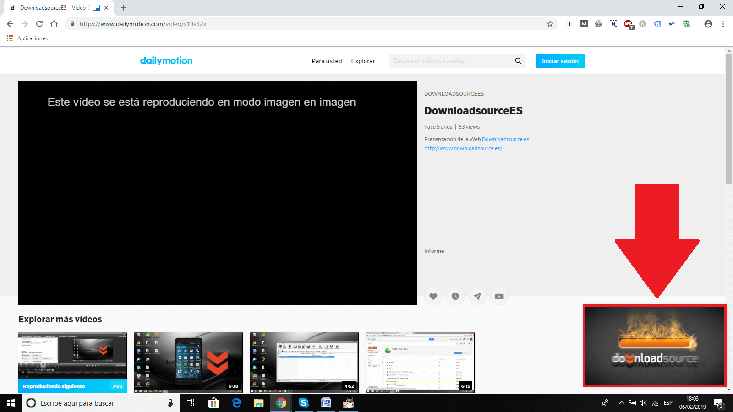Open DOWNLOADSOURCEES channel link
This screenshot has width=733, height=412.
[x=454, y=94]
